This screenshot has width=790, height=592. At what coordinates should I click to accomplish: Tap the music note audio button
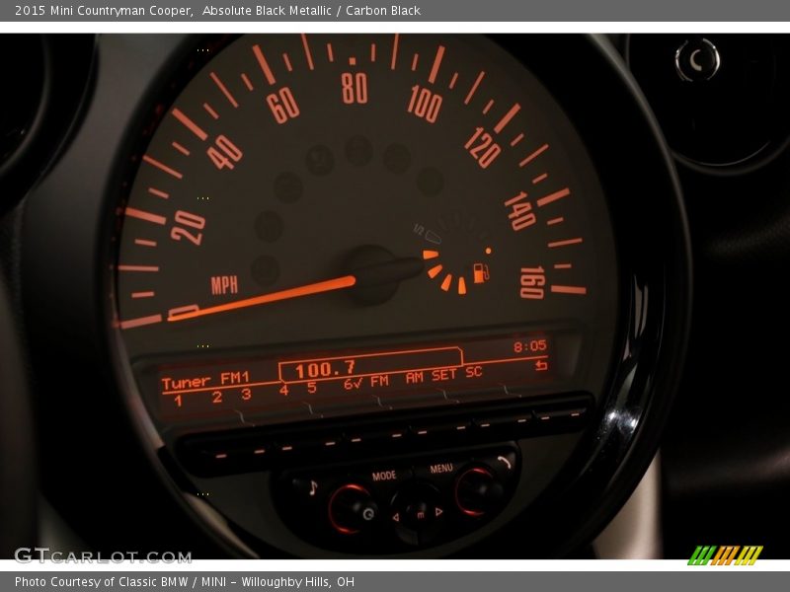(x=312, y=487)
